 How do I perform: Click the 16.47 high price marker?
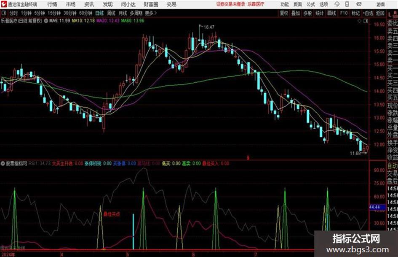209,27
